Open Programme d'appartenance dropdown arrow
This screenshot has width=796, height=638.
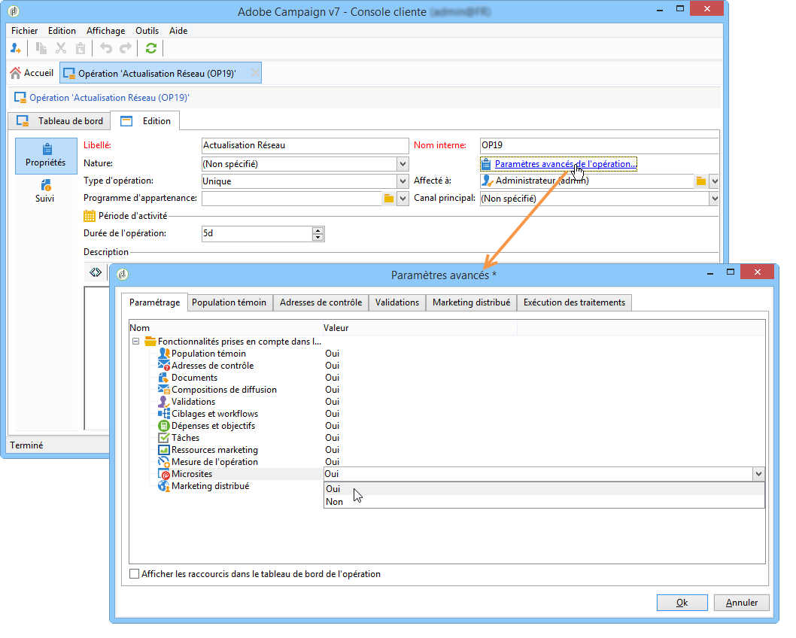(x=403, y=199)
